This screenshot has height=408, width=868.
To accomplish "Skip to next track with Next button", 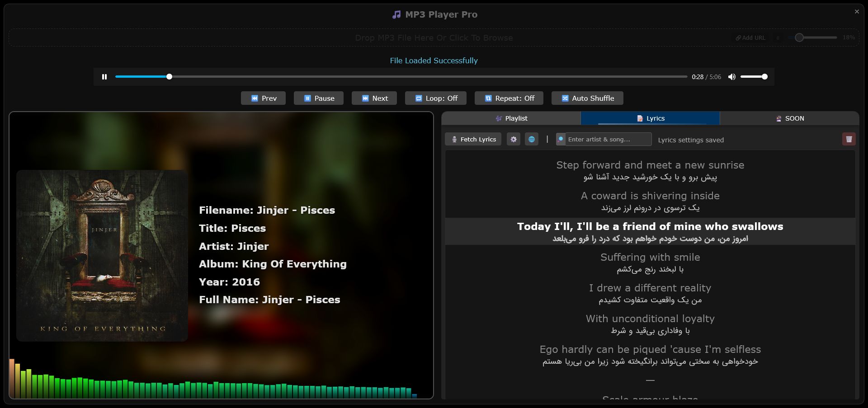I will [374, 98].
